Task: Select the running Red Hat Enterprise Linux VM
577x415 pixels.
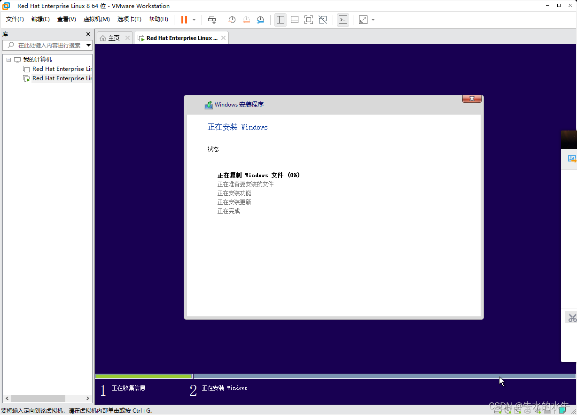Action: click(x=62, y=78)
